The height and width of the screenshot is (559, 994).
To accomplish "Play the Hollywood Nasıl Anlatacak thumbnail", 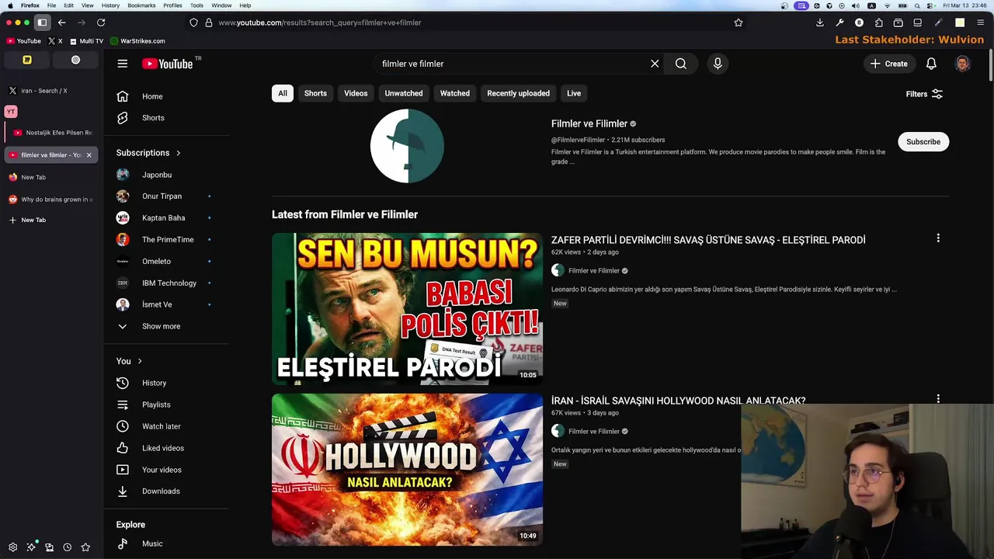I will pos(407,470).
